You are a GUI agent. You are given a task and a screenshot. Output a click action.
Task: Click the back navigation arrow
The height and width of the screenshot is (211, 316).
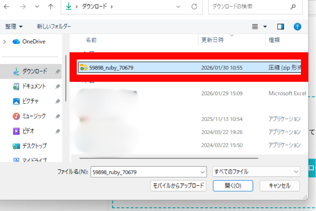6,7
